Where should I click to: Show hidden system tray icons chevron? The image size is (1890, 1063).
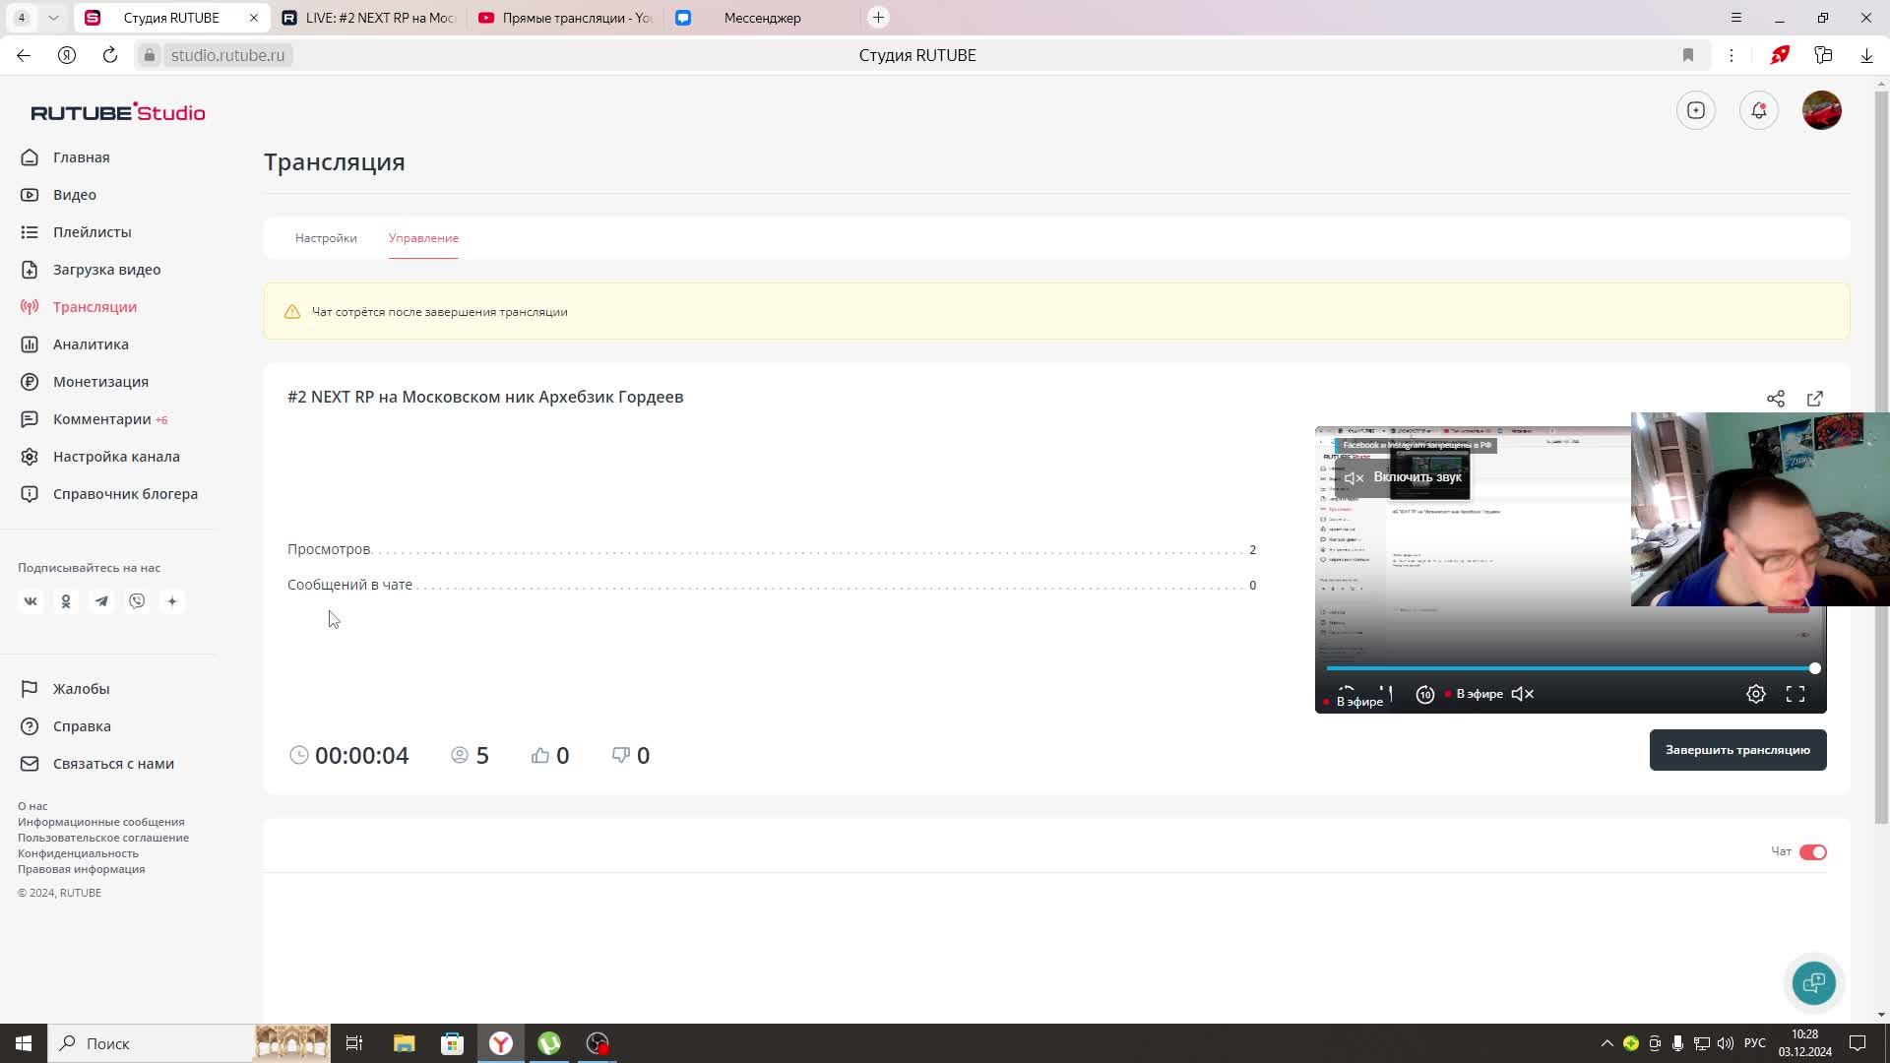(1606, 1043)
